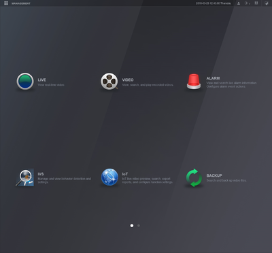
Task: Click the rightmost top bar shield icon
Action: [267, 3]
